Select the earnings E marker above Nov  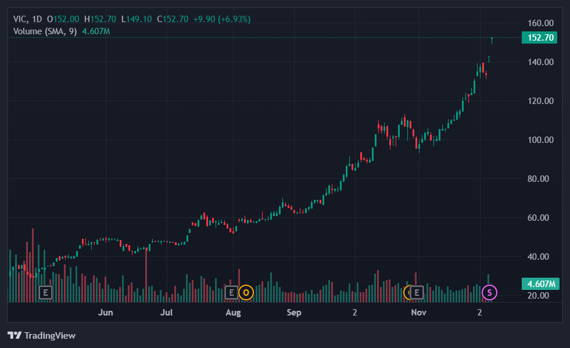click(417, 292)
